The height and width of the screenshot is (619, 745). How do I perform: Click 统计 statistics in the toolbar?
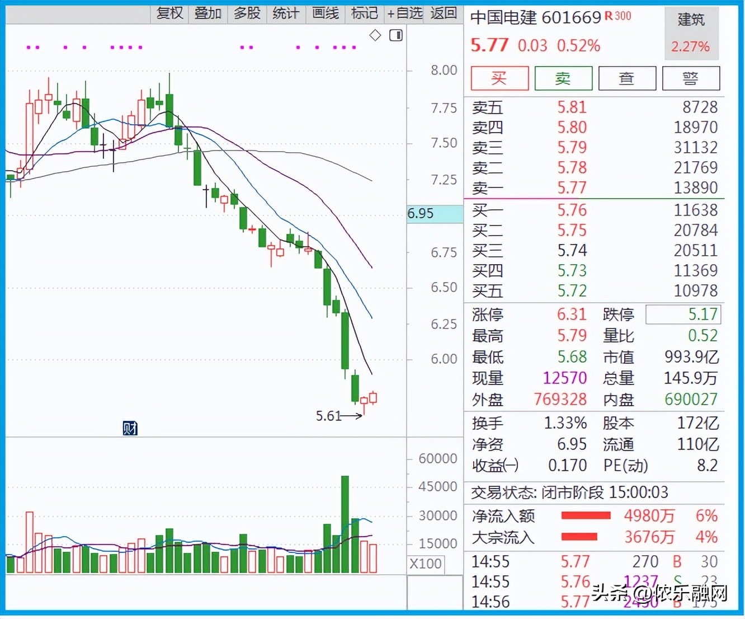coord(286,13)
